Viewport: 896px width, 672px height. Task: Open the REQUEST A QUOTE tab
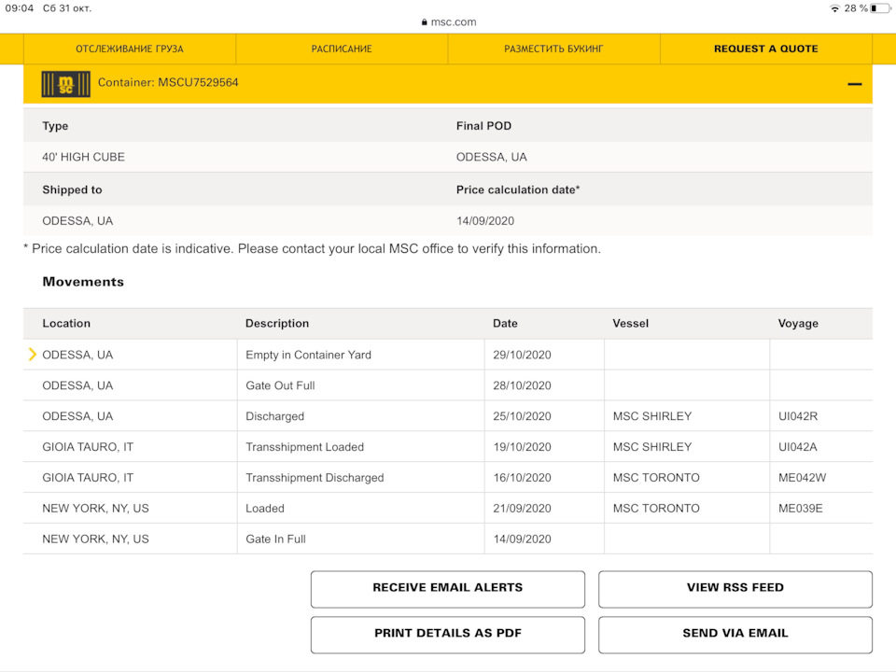pyautogui.click(x=765, y=49)
